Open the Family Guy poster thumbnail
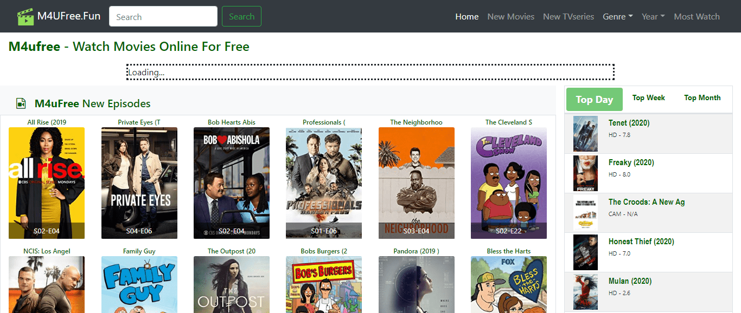Viewport: 741px width, 313px height. 139,284
